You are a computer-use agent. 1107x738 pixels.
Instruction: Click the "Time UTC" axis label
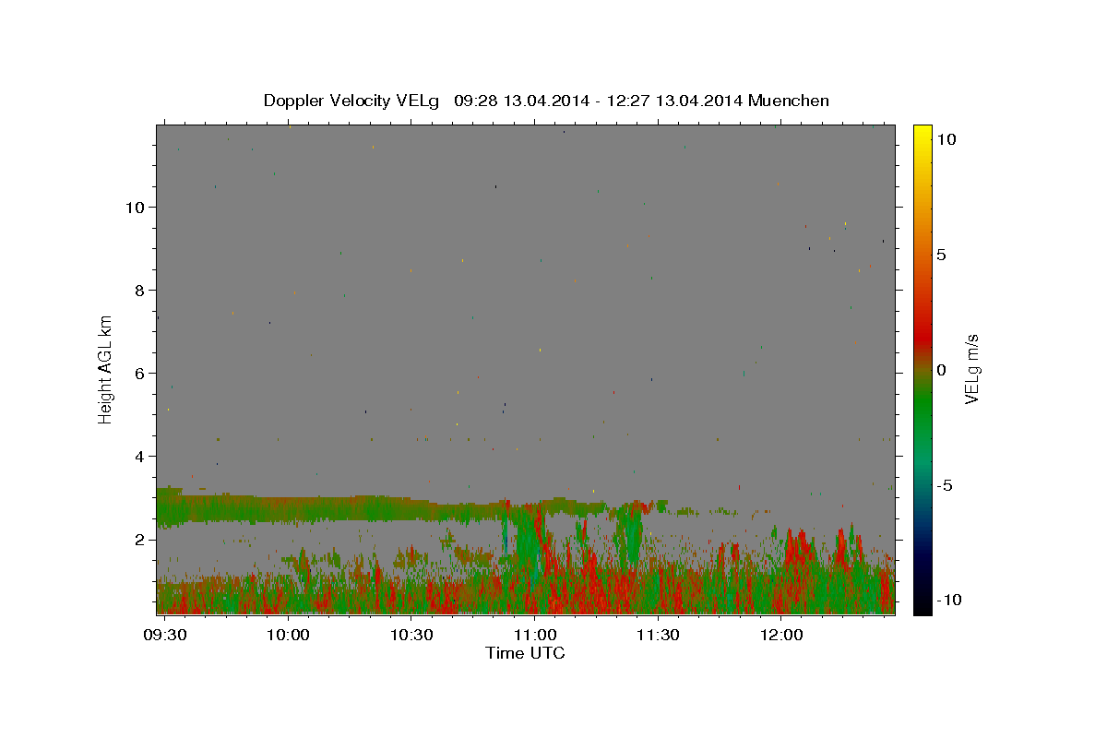coord(525,653)
